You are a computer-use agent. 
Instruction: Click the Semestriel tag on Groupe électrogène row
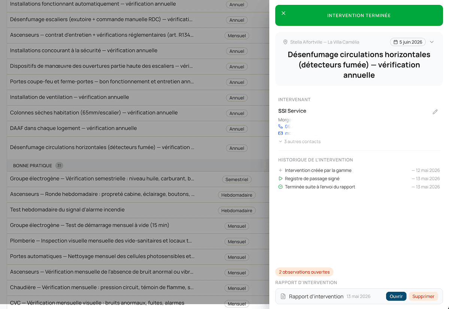pos(237,179)
